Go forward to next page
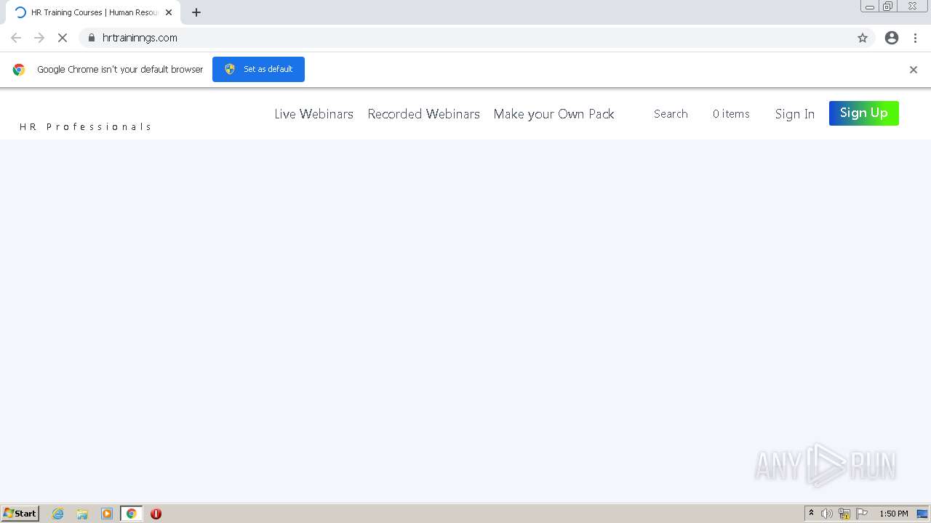The height and width of the screenshot is (523, 931). pos(39,38)
